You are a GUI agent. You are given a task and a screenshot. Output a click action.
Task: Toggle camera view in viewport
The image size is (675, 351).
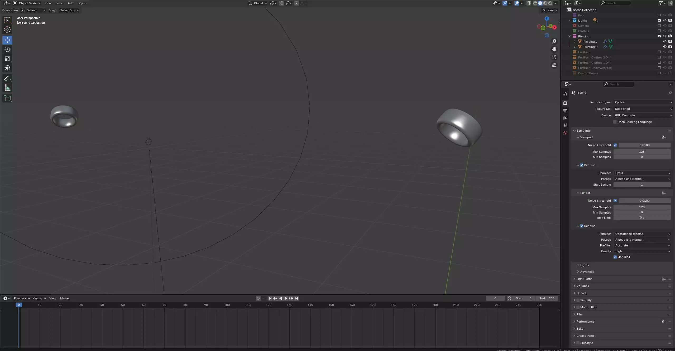[554, 57]
